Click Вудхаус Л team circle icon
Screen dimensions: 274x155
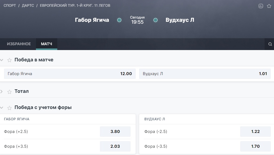[x=155, y=20]
